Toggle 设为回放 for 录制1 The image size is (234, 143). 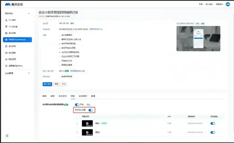click(x=213, y=123)
